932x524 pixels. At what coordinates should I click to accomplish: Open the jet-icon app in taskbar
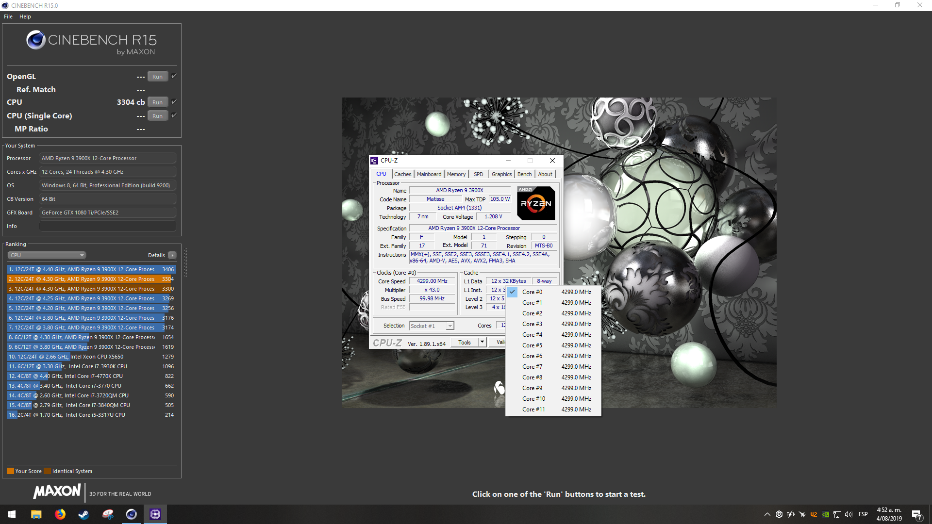coord(107,514)
